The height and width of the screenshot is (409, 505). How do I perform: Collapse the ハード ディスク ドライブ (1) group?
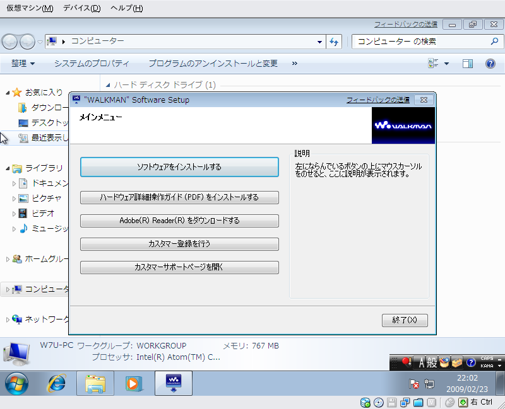tap(108, 85)
